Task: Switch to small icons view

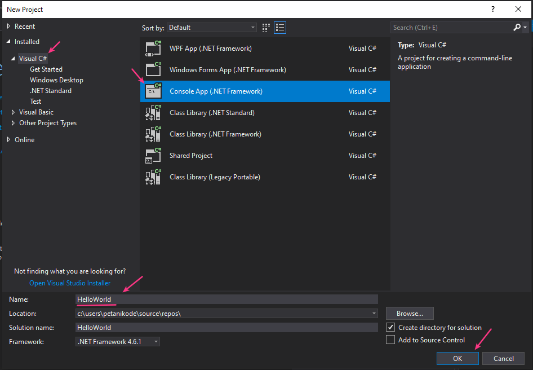Action: coord(266,28)
